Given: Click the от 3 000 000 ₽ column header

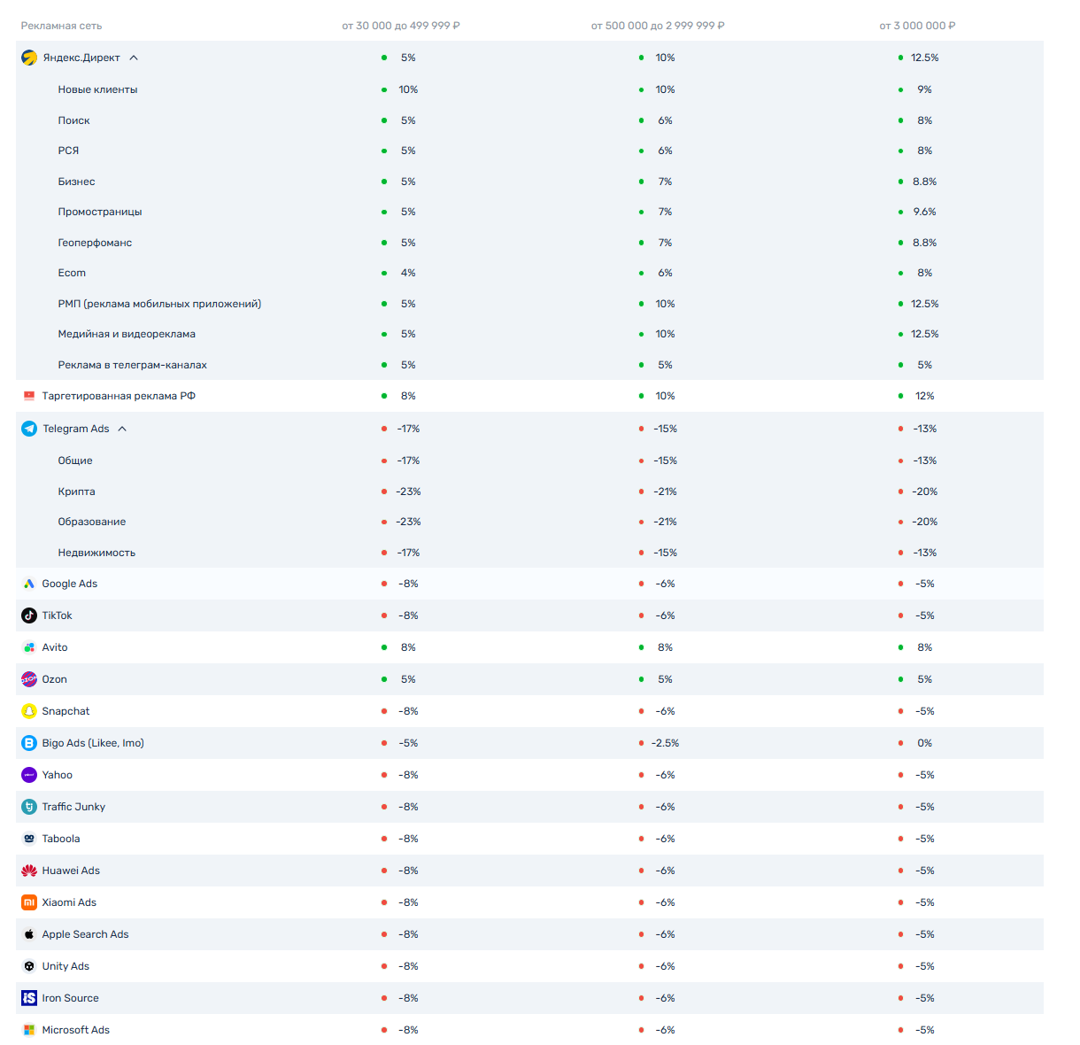Looking at the screenshot, I should coord(917,26).
